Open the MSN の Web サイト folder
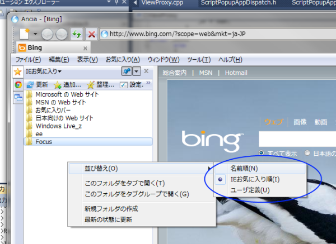This screenshot has width=336, height=244. click(60, 102)
